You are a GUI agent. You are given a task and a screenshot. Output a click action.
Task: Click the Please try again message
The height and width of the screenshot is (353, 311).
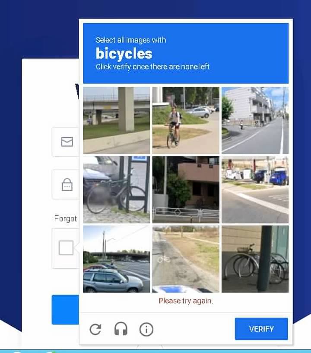click(x=186, y=301)
